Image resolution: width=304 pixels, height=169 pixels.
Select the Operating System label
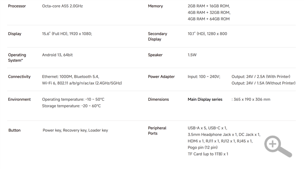[x=17, y=57]
